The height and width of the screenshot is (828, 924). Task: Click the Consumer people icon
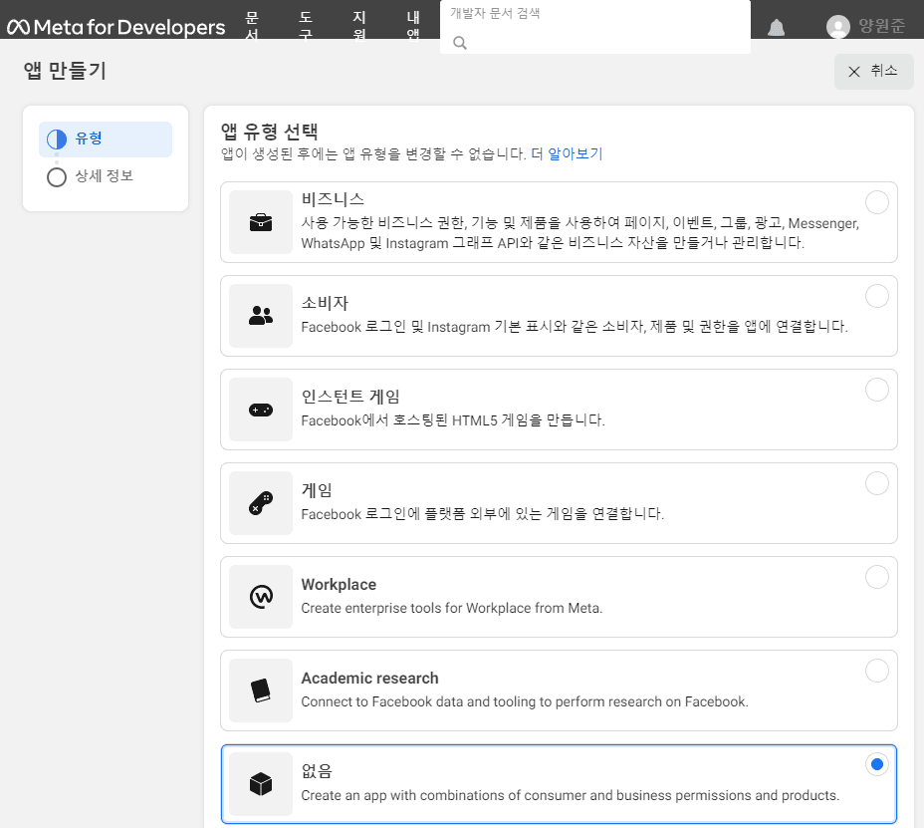coord(261,316)
